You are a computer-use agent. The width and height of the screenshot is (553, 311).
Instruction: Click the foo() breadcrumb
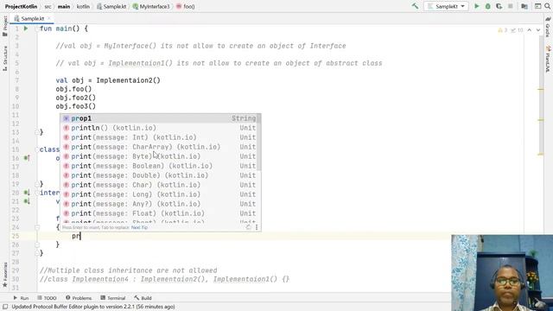tap(186, 6)
